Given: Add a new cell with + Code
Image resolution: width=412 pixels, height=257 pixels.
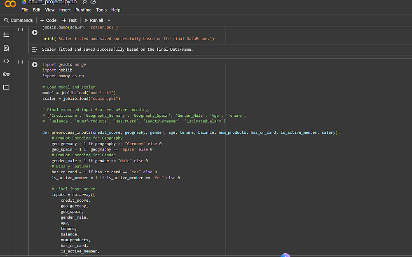Looking at the screenshot, I should click(48, 20).
